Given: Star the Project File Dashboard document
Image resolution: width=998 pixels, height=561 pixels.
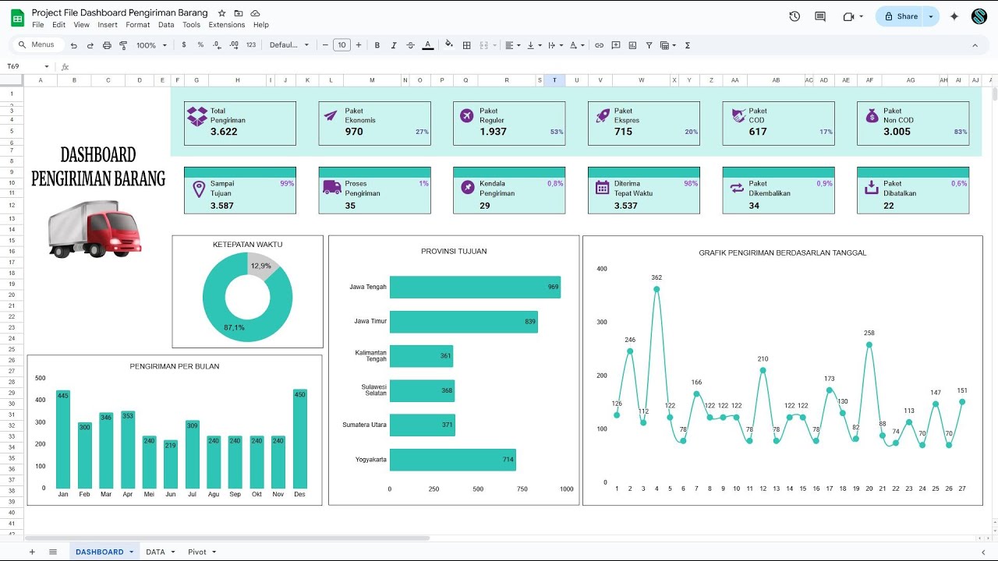Looking at the screenshot, I should click(221, 13).
